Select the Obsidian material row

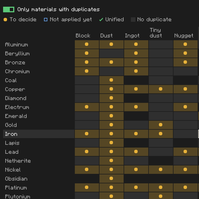tap(39, 179)
